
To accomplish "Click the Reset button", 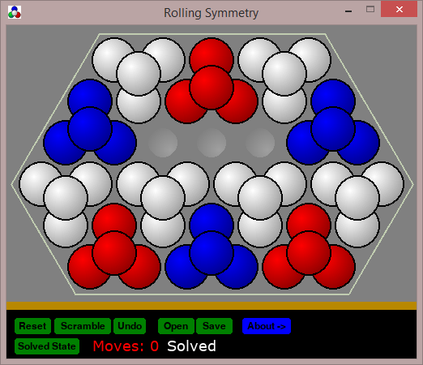I will click(x=32, y=326).
